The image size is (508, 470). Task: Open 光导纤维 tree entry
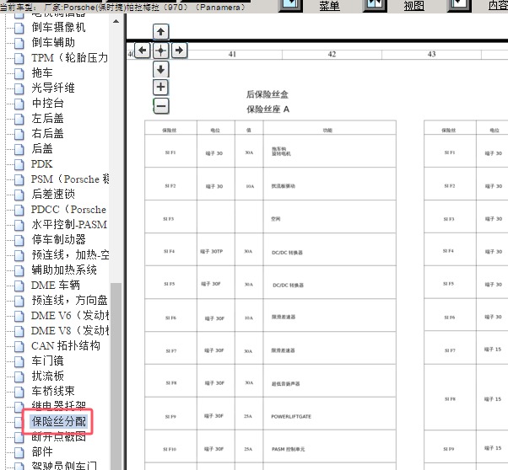point(53,88)
